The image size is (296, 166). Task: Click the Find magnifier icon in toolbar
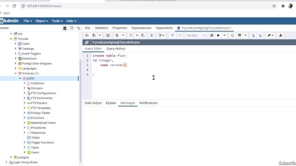(117, 36)
